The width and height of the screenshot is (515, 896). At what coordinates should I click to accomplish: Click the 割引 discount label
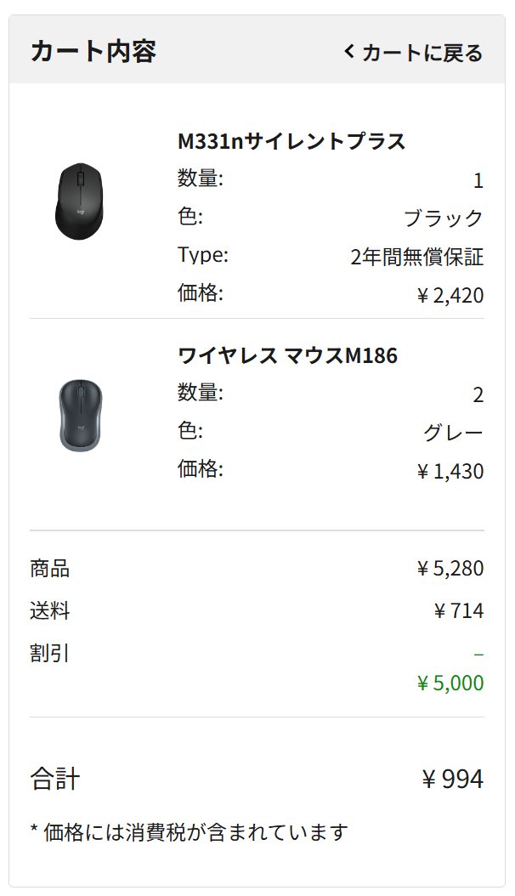coord(49,654)
